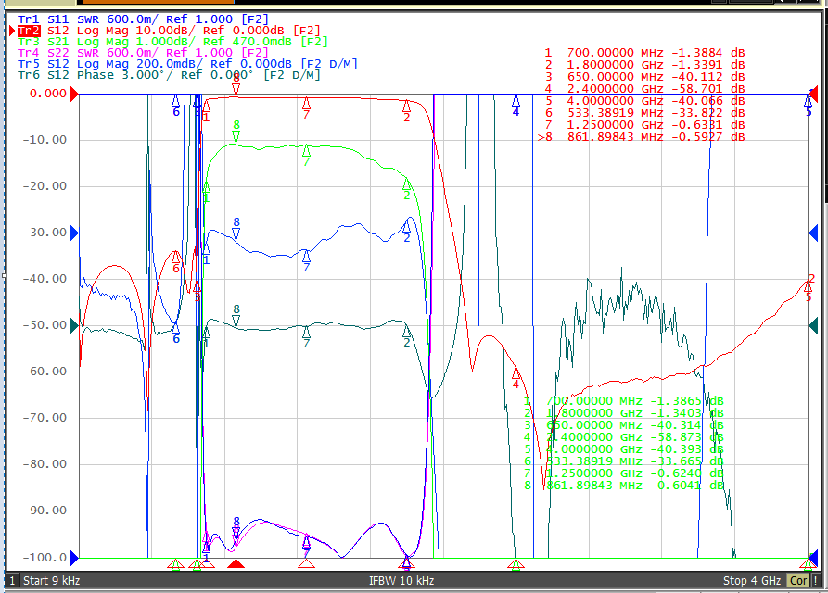
Task: Click the red readout for marker 4, -58.701 dB
Action: click(x=644, y=89)
